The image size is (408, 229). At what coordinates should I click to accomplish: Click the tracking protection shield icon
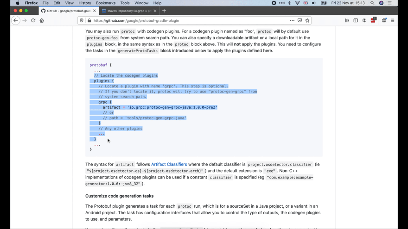tap(82, 20)
